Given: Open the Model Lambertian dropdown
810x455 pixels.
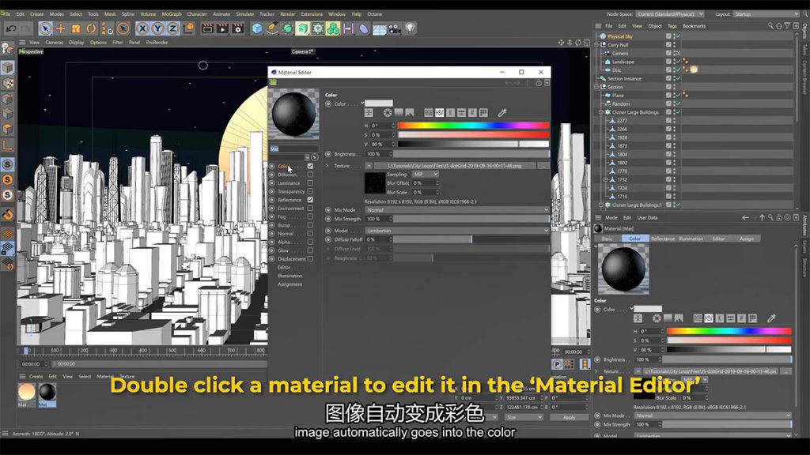Looking at the screenshot, I should tap(456, 231).
